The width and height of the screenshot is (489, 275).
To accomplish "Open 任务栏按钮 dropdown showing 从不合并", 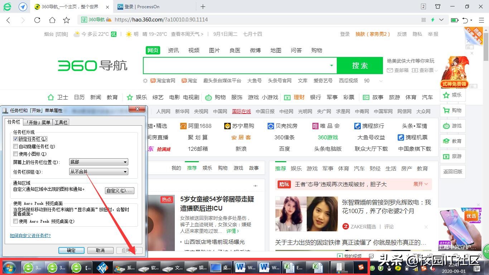I will click(x=99, y=172).
